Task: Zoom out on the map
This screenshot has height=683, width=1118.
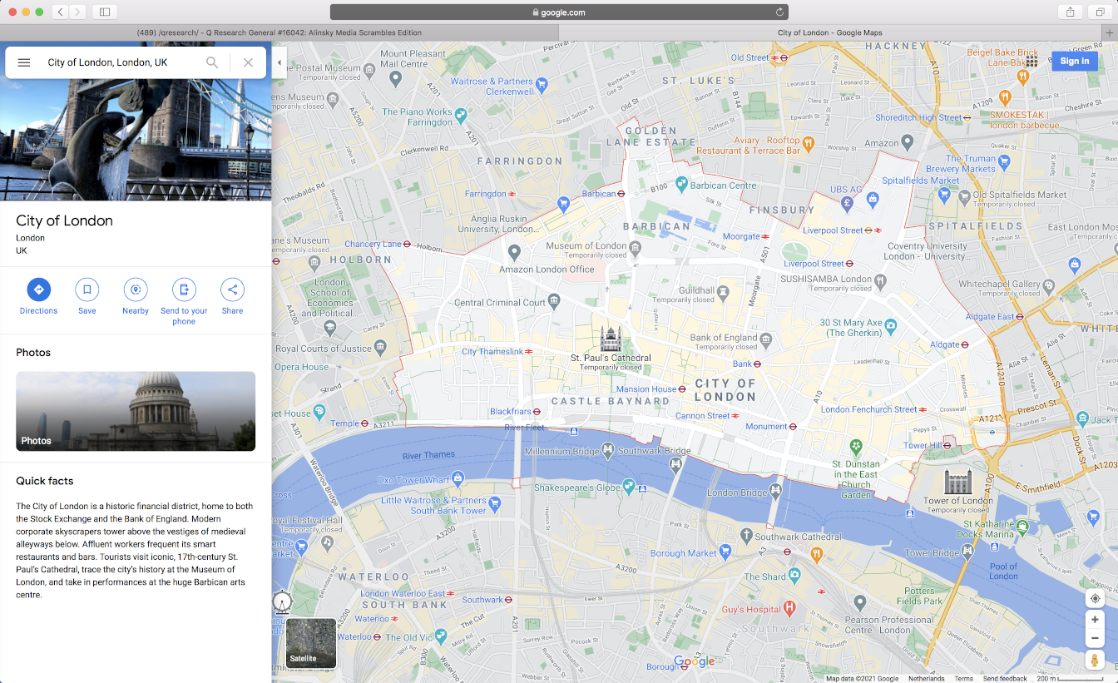Action: [x=1095, y=638]
